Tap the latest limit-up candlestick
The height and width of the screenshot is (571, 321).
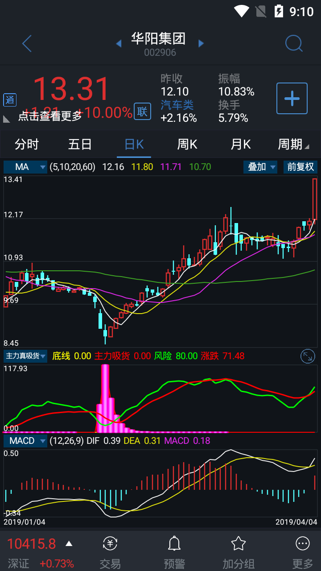[315, 199]
